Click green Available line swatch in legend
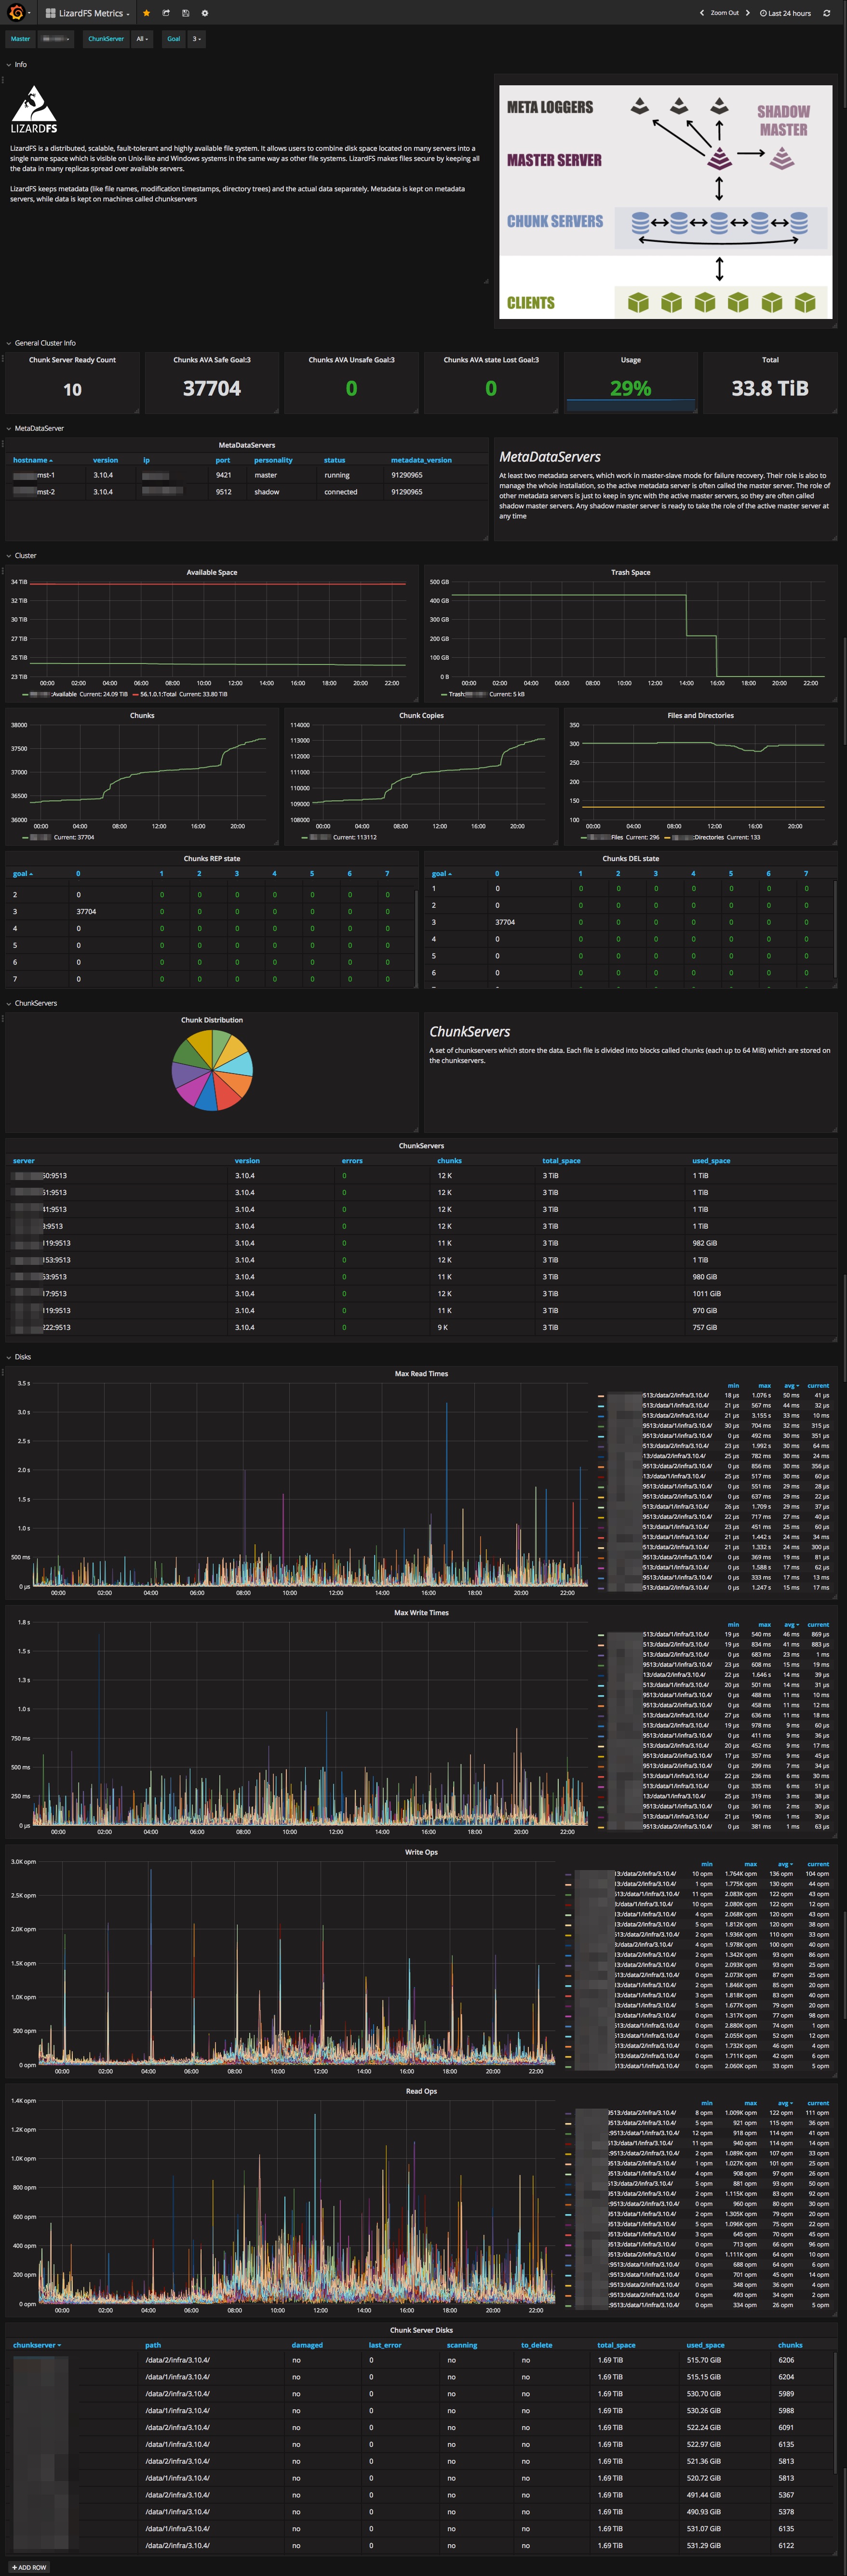The image size is (847, 2576). click(x=25, y=694)
